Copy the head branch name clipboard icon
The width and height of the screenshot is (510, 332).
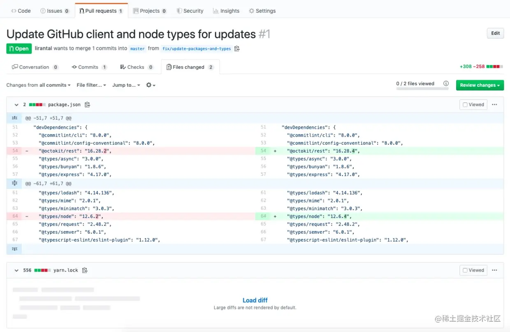pyautogui.click(x=237, y=49)
